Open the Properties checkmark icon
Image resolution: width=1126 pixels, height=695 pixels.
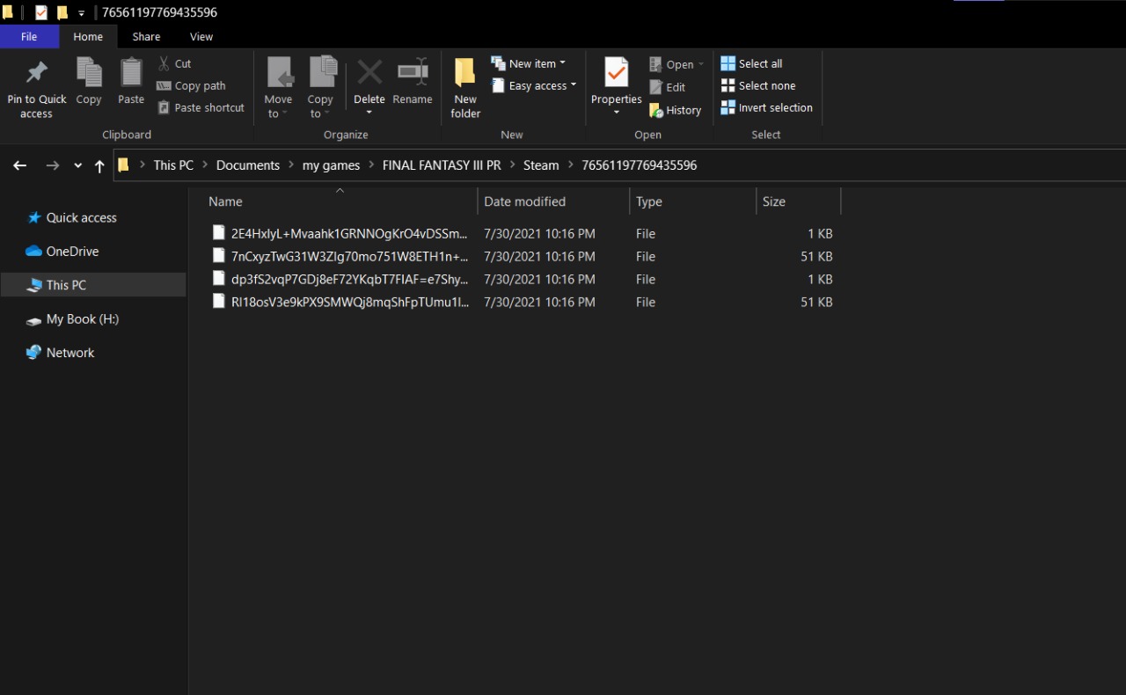(616, 73)
